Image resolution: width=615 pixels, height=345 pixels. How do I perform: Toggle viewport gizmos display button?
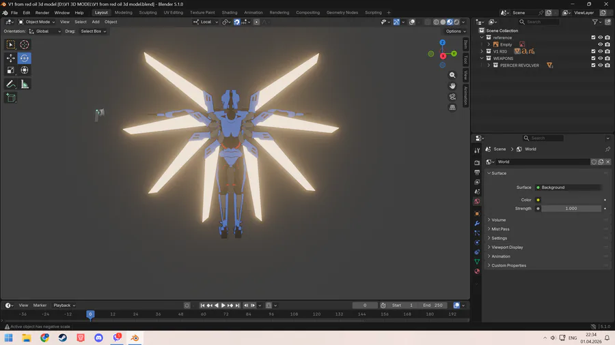396,22
